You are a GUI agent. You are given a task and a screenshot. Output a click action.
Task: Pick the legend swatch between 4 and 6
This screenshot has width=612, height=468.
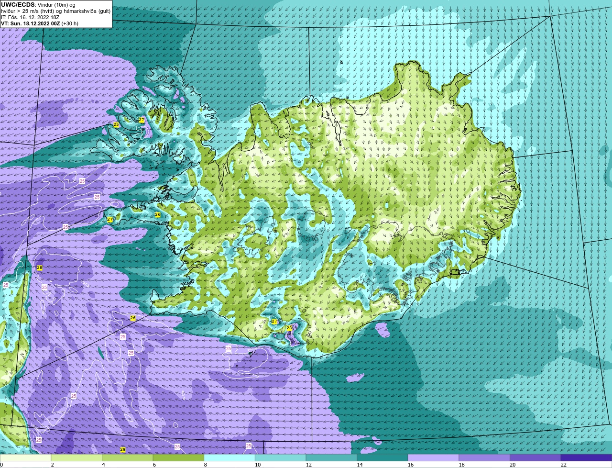point(128,457)
